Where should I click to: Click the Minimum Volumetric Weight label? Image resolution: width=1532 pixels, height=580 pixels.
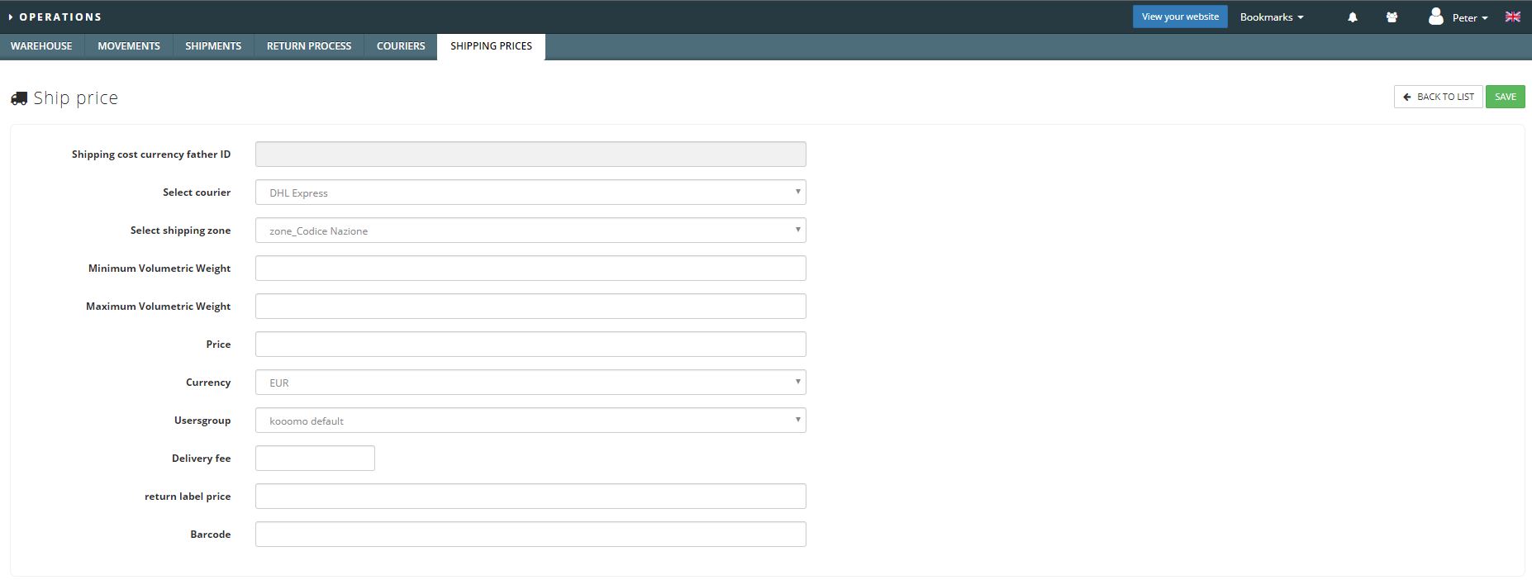click(x=159, y=269)
